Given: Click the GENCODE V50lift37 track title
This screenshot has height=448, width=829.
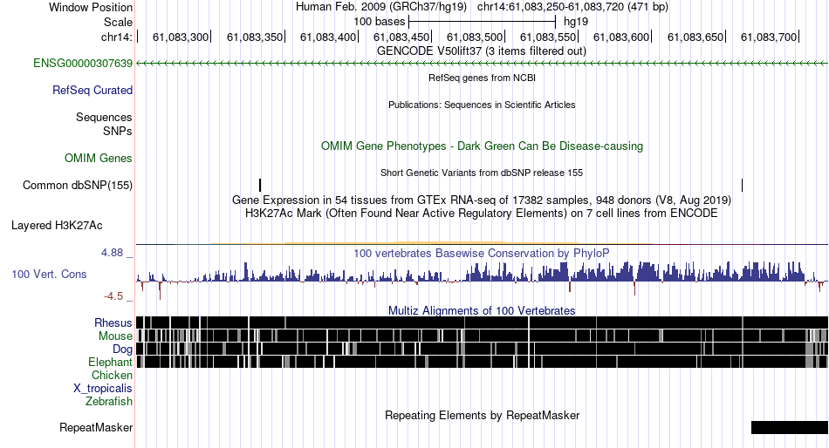Looking at the screenshot, I should click(482, 51).
